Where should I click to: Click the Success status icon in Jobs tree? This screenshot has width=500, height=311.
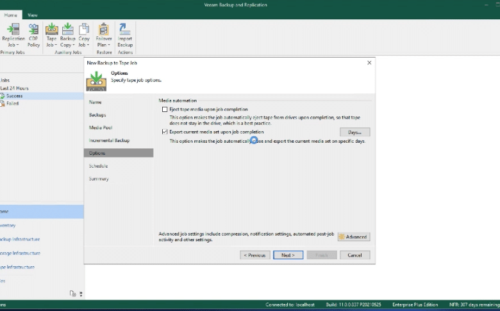click(2, 96)
